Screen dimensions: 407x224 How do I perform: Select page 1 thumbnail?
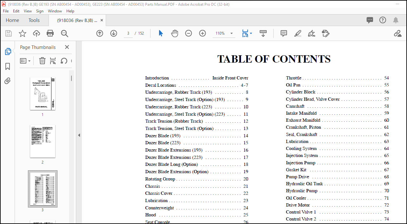[43, 94]
